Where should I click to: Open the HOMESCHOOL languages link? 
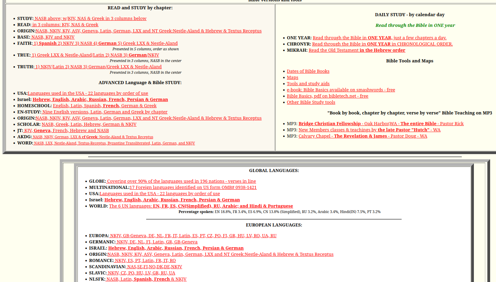[104, 106]
